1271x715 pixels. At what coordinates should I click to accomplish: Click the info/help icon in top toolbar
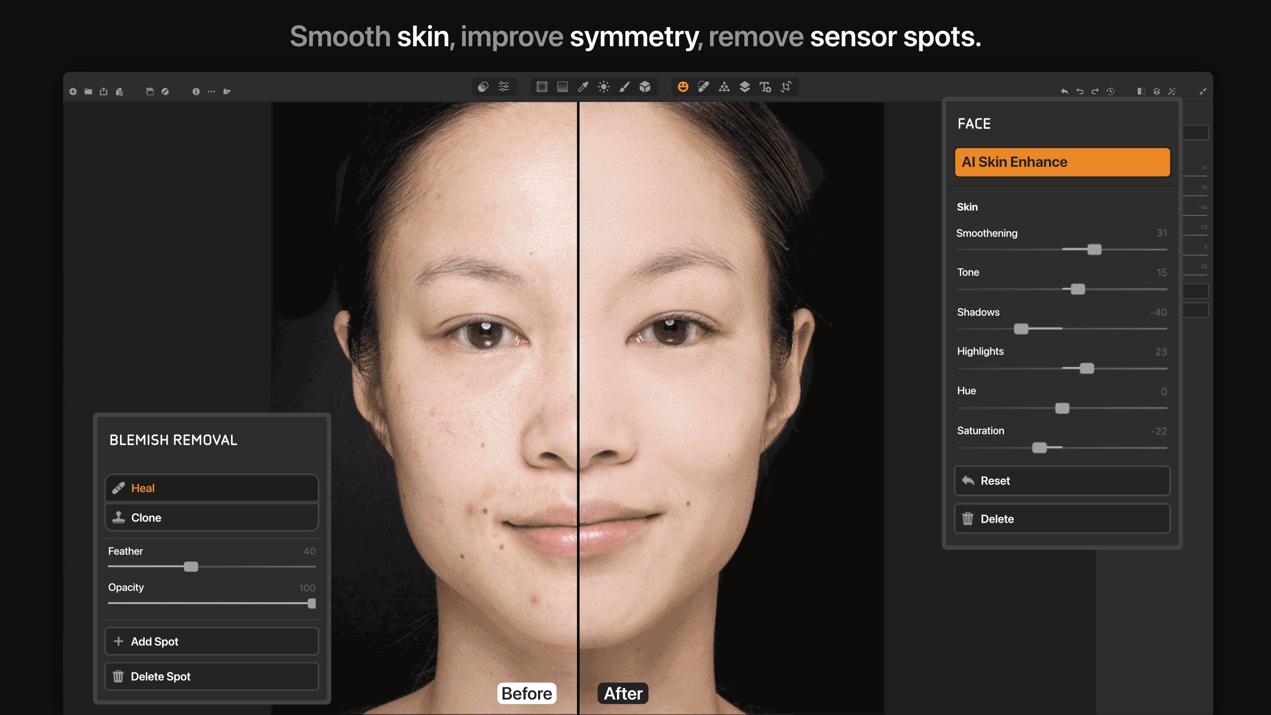click(196, 90)
